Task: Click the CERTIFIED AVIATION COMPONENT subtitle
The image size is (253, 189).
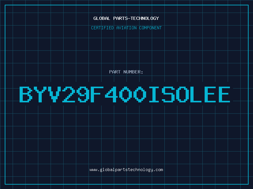Action: point(126,28)
